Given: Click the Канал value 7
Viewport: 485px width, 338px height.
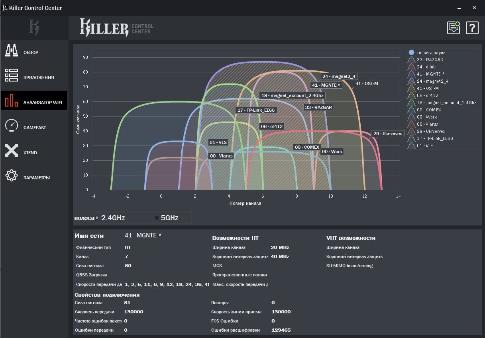Looking at the screenshot, I should 126,256.
